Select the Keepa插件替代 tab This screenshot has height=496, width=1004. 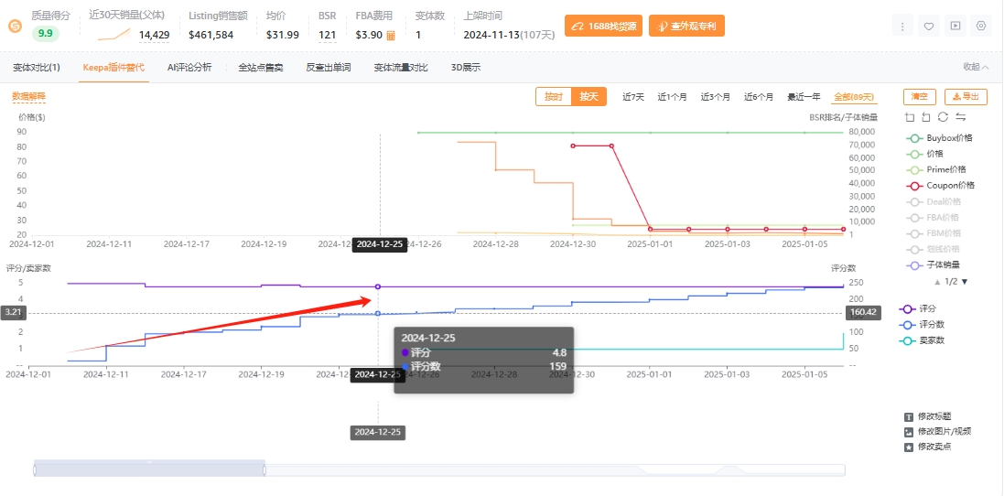click(114, 67)
